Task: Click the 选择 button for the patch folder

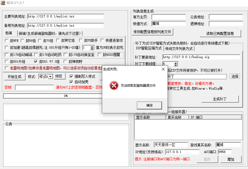Action: tap(235, 76)
